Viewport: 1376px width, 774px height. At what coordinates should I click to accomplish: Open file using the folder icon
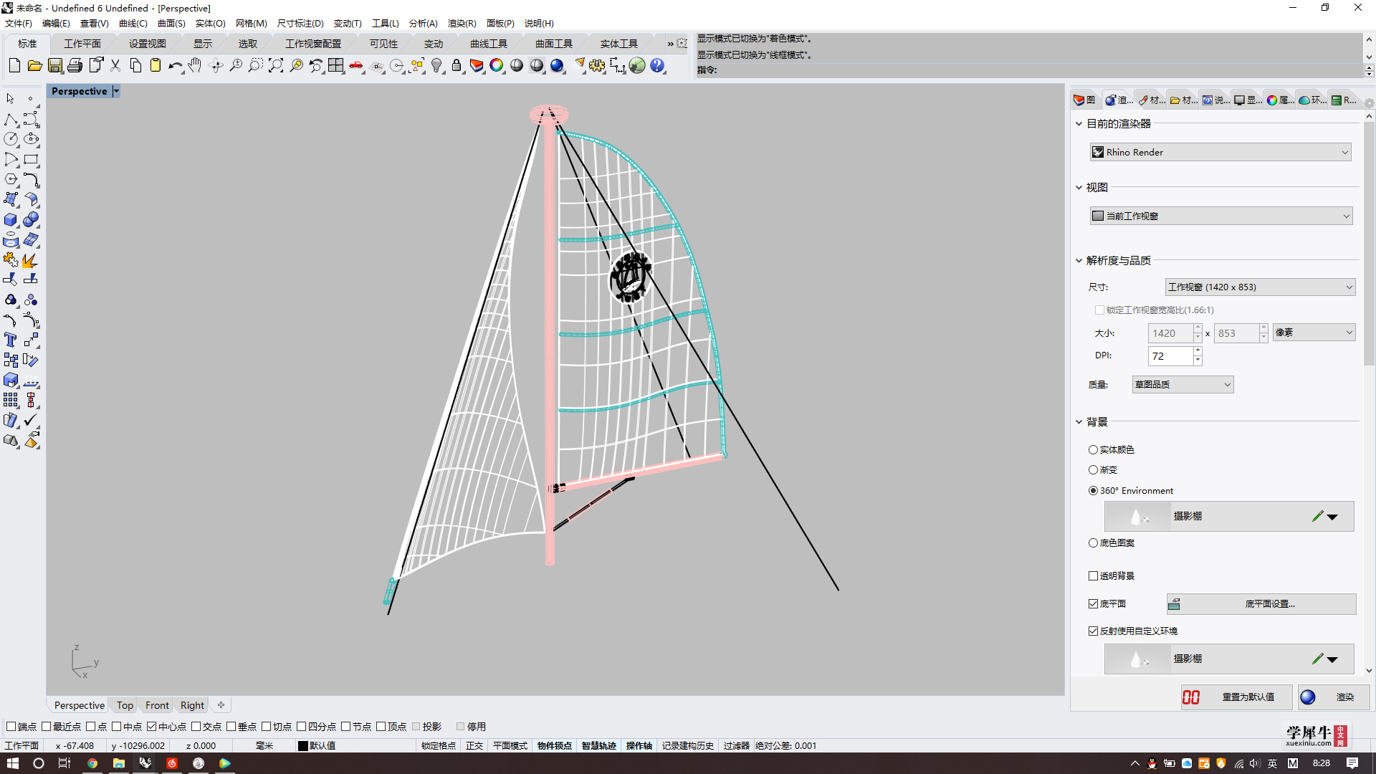[34, 66]
